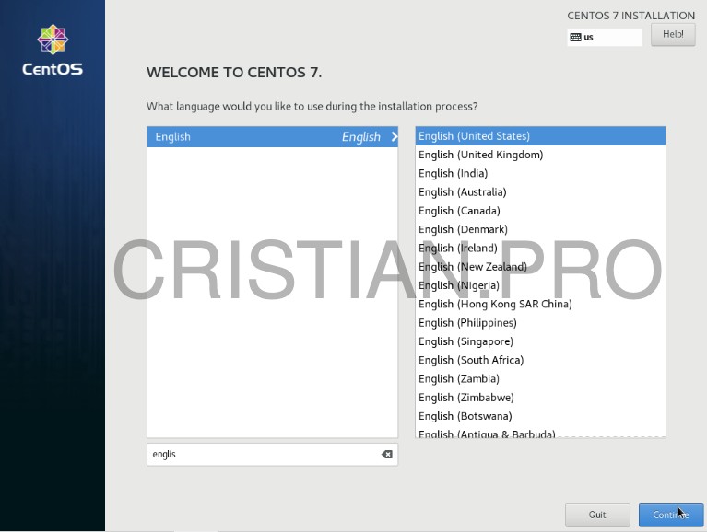Quit the CentOS installation
This screenshot has width=707, height=532.
click(597, 515)
